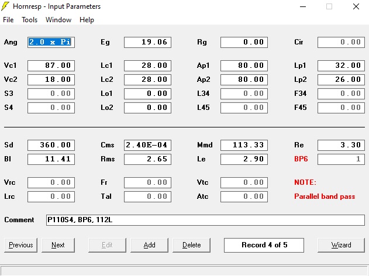This screenshot has width=369, height=276.
Task: Open the Tools menu
Action: coord(30,20)
